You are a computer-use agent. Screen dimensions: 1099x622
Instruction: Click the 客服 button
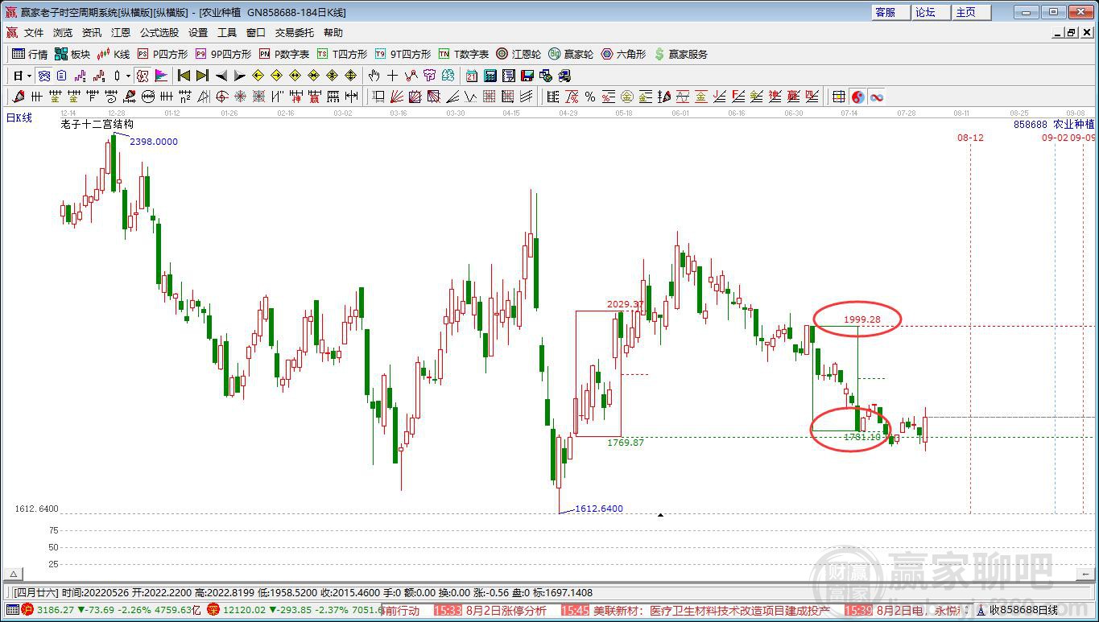891,12
